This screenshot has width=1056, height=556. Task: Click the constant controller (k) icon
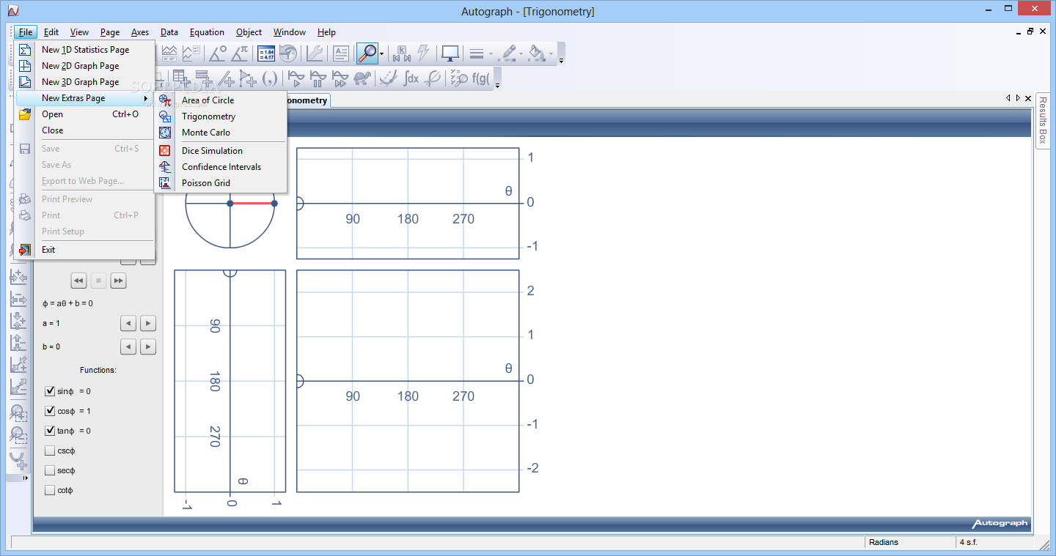[x=402, y=53]
